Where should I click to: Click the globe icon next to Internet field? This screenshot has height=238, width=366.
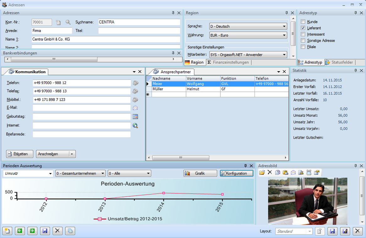pos(135,126)
